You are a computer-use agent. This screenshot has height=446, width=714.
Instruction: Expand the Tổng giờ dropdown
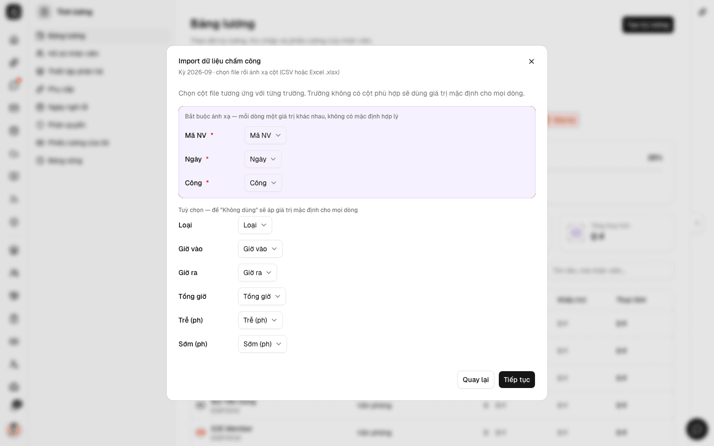point(262,296)
